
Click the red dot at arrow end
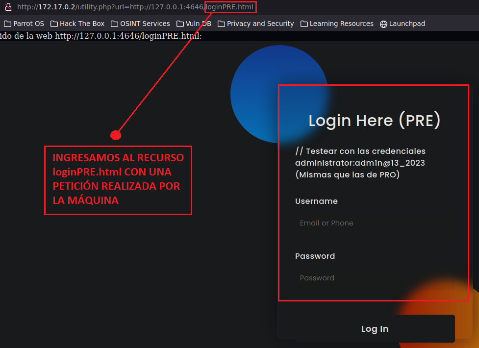116,135
